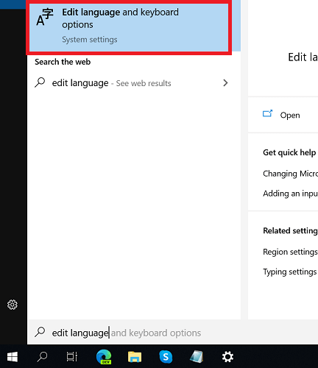Click the language icon beside Edit language result
318x368 pixels.
(45, 17)
